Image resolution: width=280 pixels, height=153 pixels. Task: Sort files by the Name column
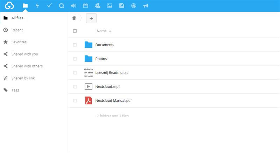101,31
